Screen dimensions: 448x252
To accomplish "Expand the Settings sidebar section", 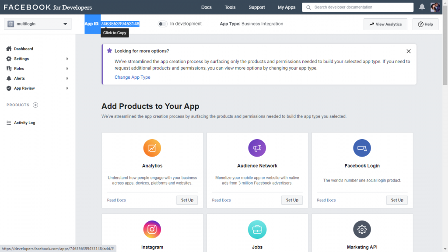I will 38,59.
